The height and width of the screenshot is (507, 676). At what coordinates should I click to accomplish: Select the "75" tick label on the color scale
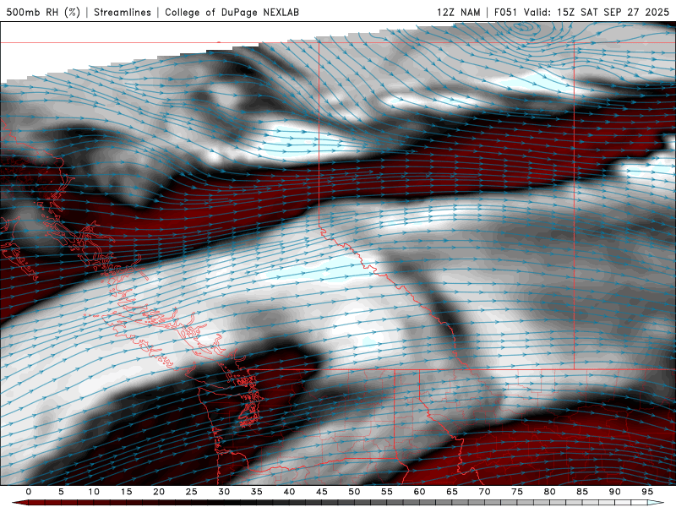(517, 492)
